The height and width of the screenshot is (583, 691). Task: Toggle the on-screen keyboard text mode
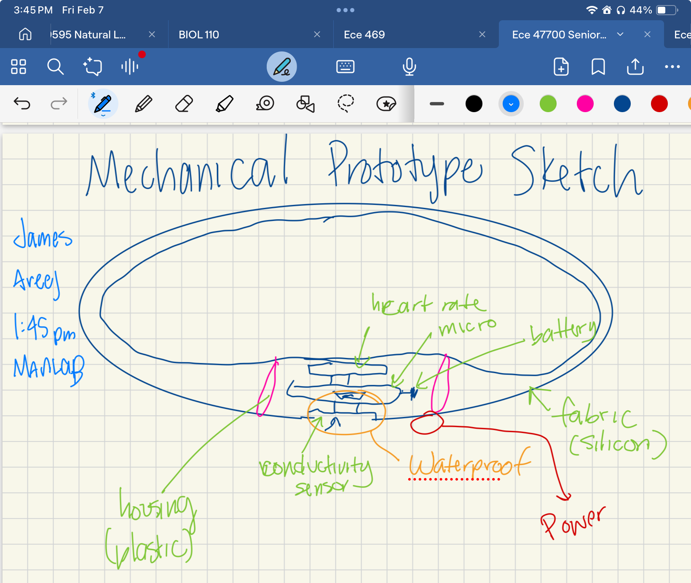pyautogui.click(x=345, y=67)
